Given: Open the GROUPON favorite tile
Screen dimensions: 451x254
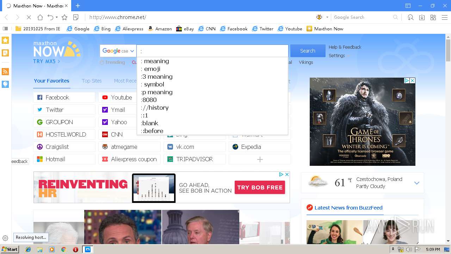Looking at the screenshot, I should point(64,122).
